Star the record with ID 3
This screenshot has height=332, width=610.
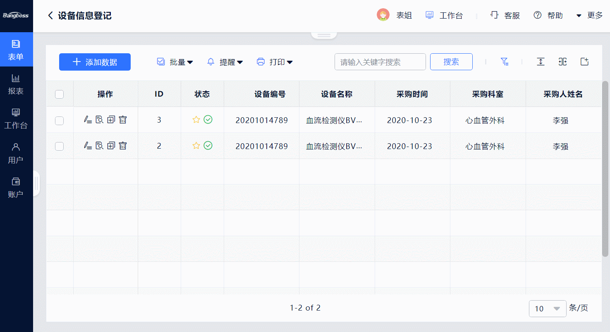(x=196, y=120)
